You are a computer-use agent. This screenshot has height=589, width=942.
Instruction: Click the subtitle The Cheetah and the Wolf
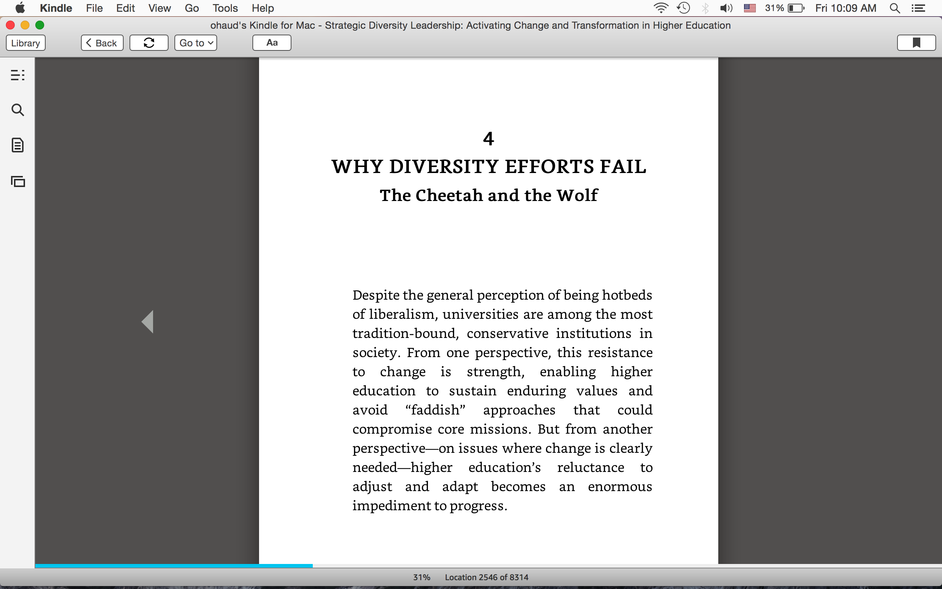(489, 195)
